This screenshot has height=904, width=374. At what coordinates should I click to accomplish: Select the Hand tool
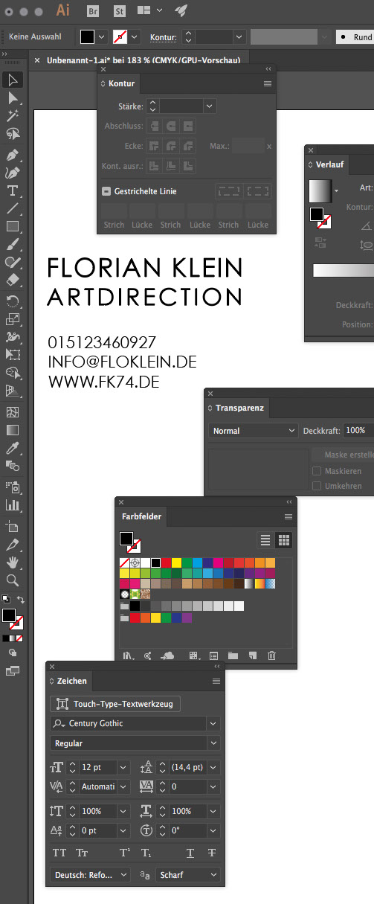[13, 562]
